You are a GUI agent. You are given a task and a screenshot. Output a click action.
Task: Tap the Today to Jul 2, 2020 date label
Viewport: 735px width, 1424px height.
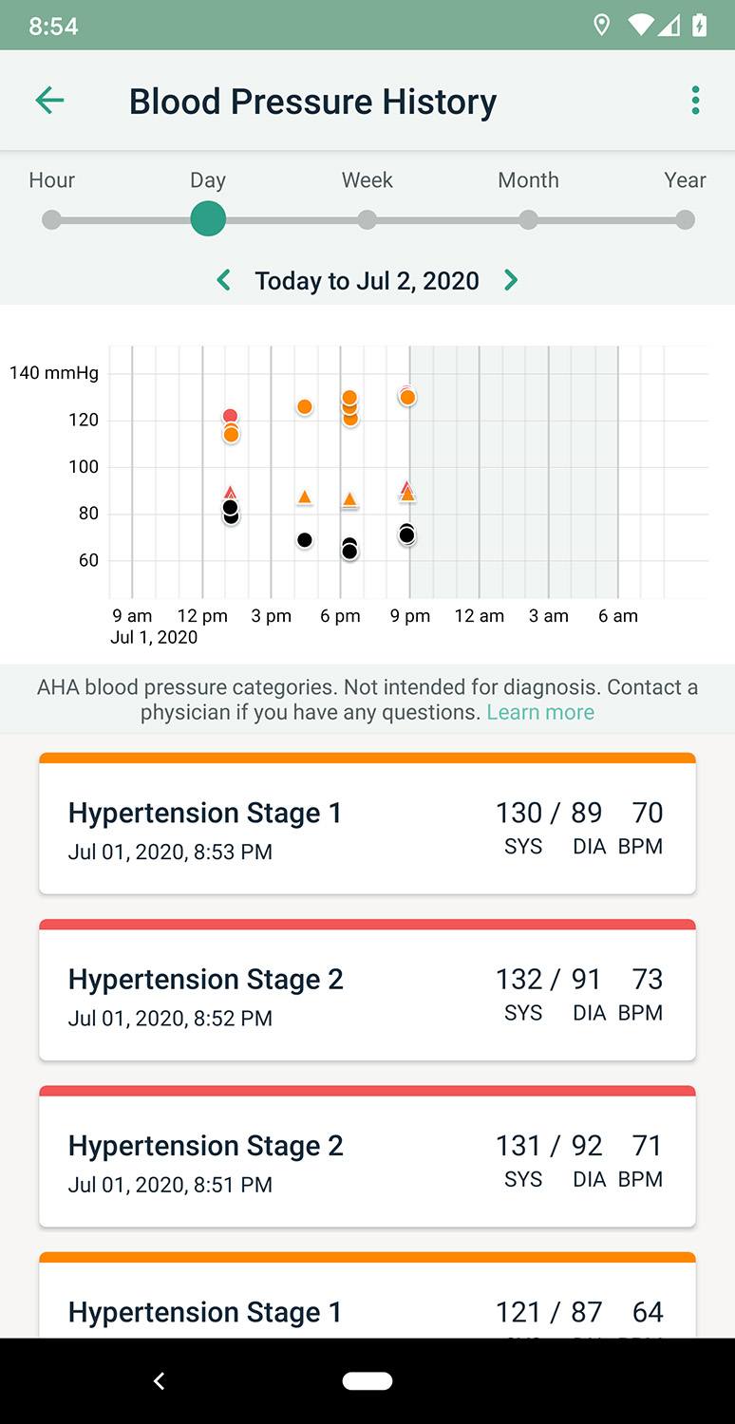[x=367, y=280]
